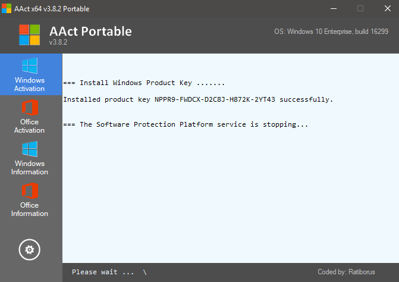Screen dimensions: 399x282
Task: Go to Office Information via its text label
Action: 30,209
